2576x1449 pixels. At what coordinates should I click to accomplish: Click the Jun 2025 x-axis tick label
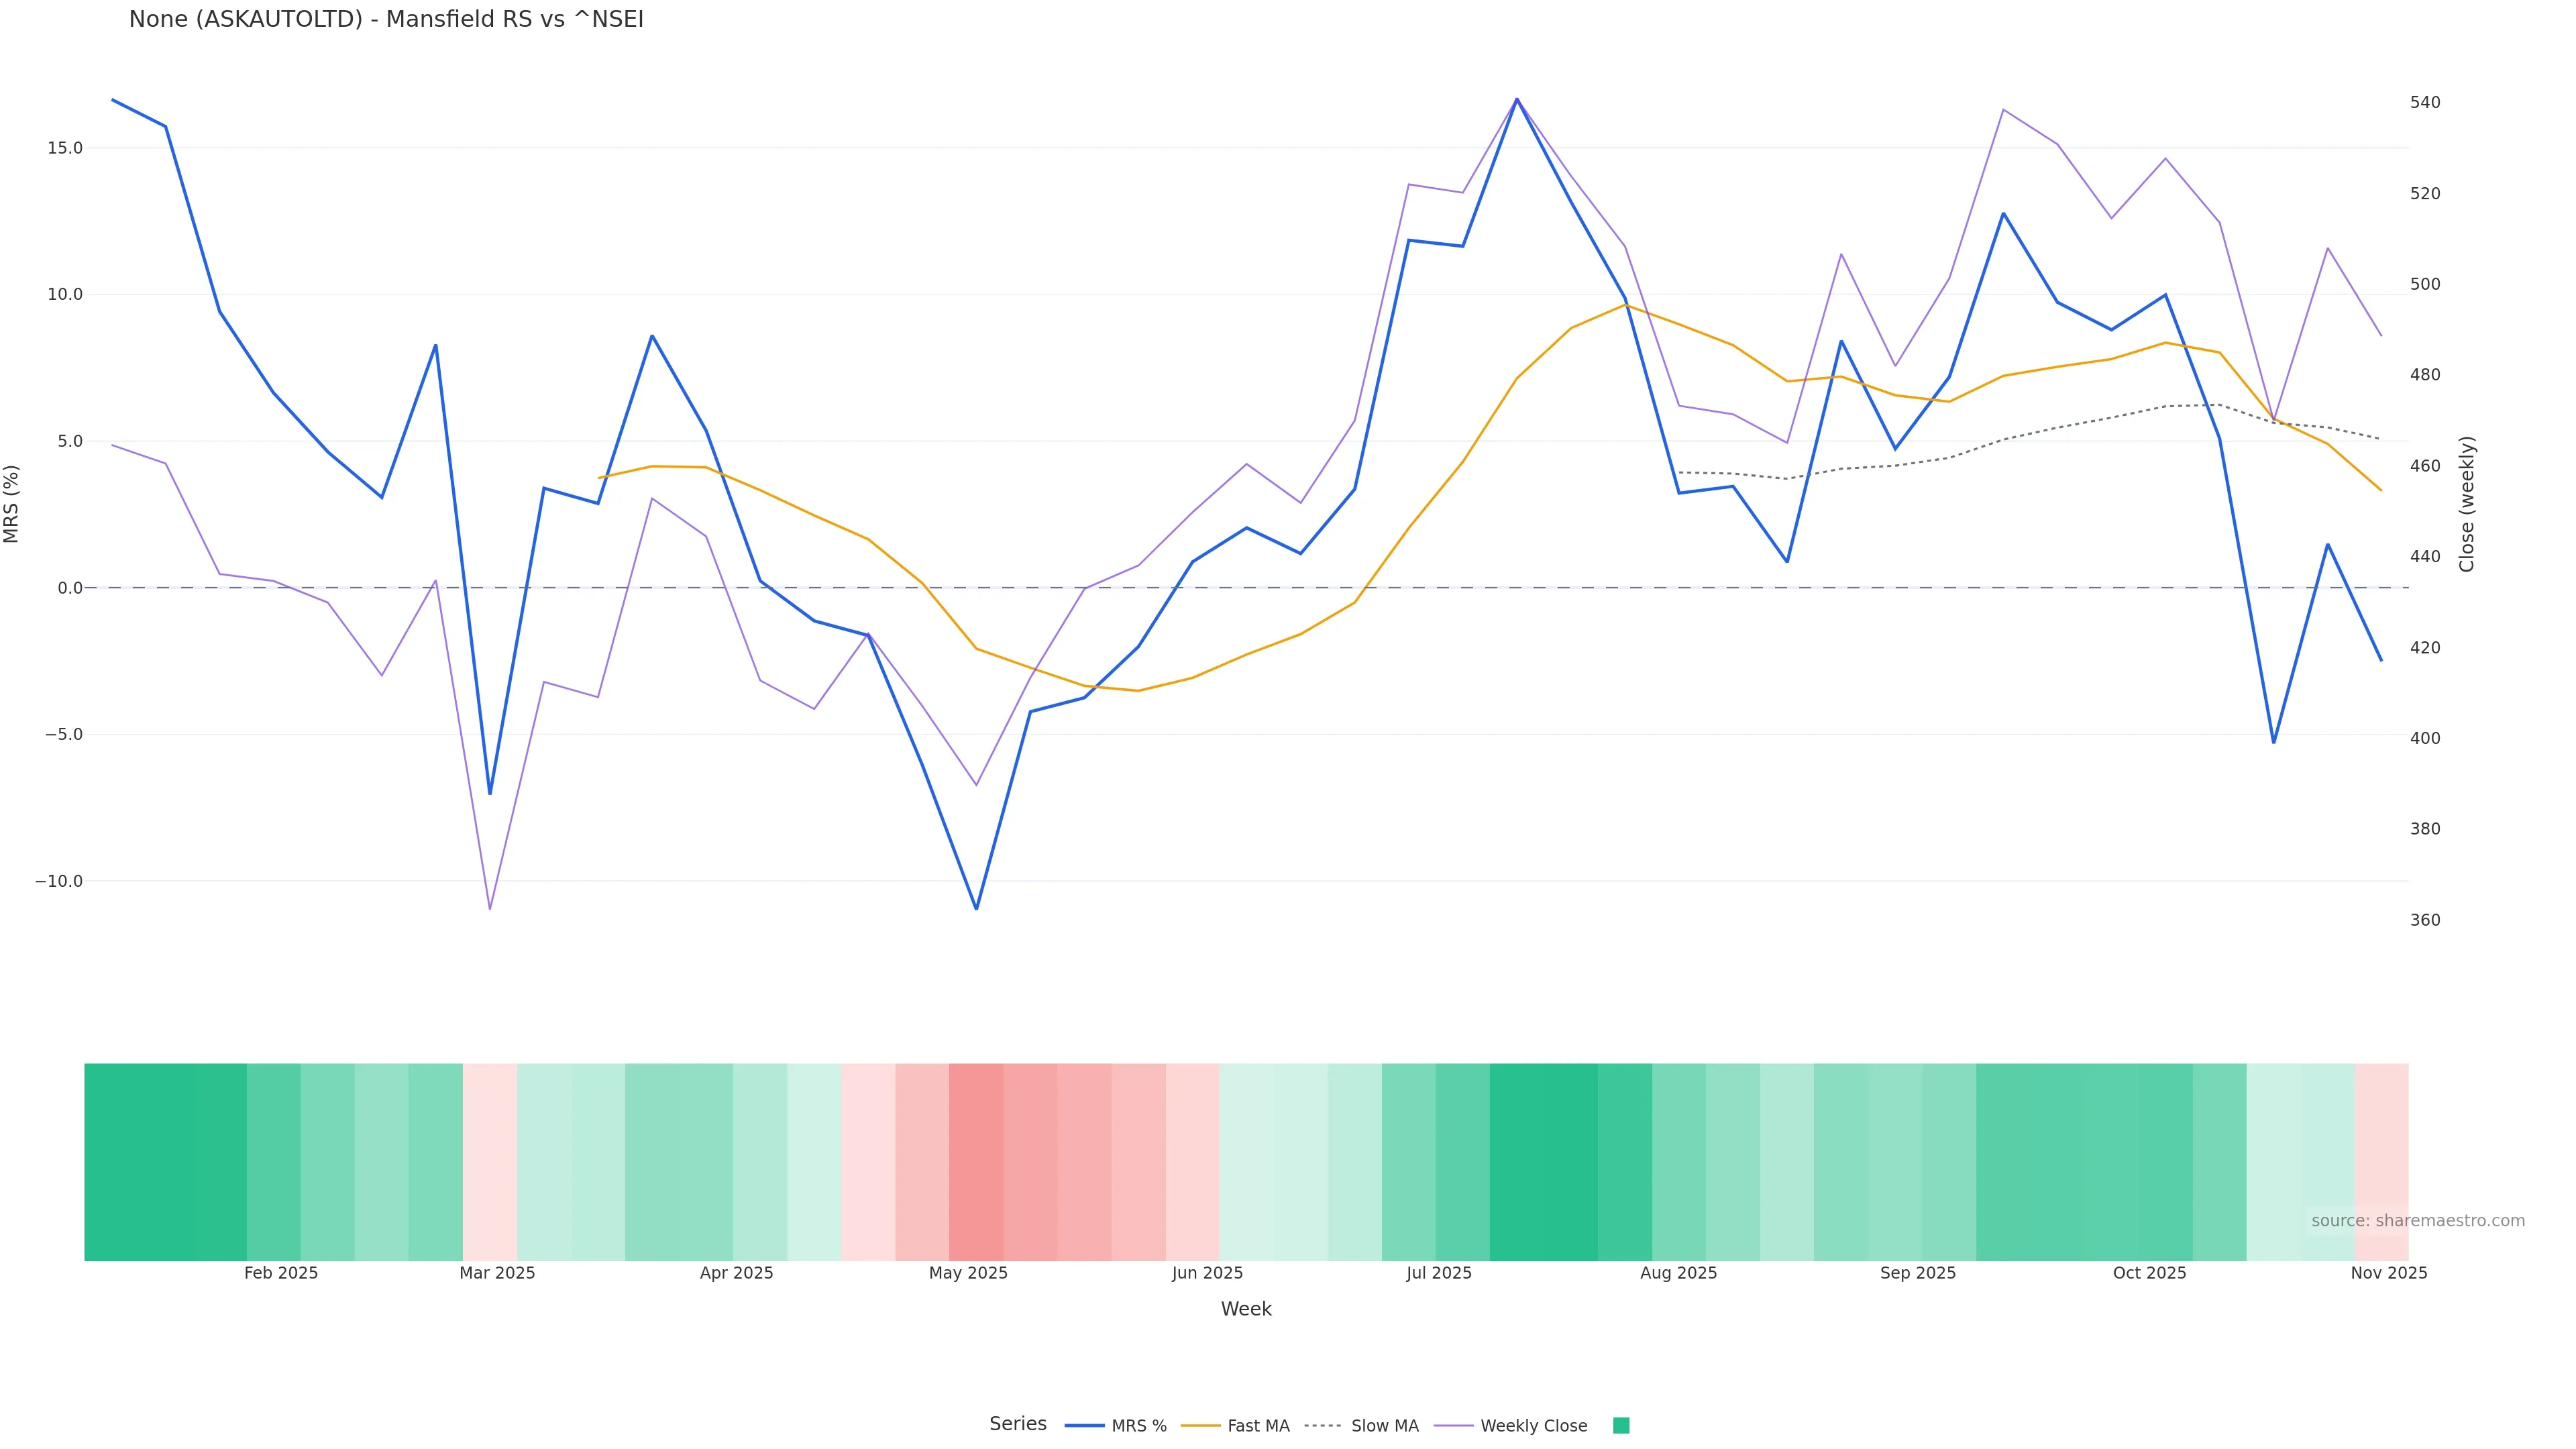[1207, 1273]
